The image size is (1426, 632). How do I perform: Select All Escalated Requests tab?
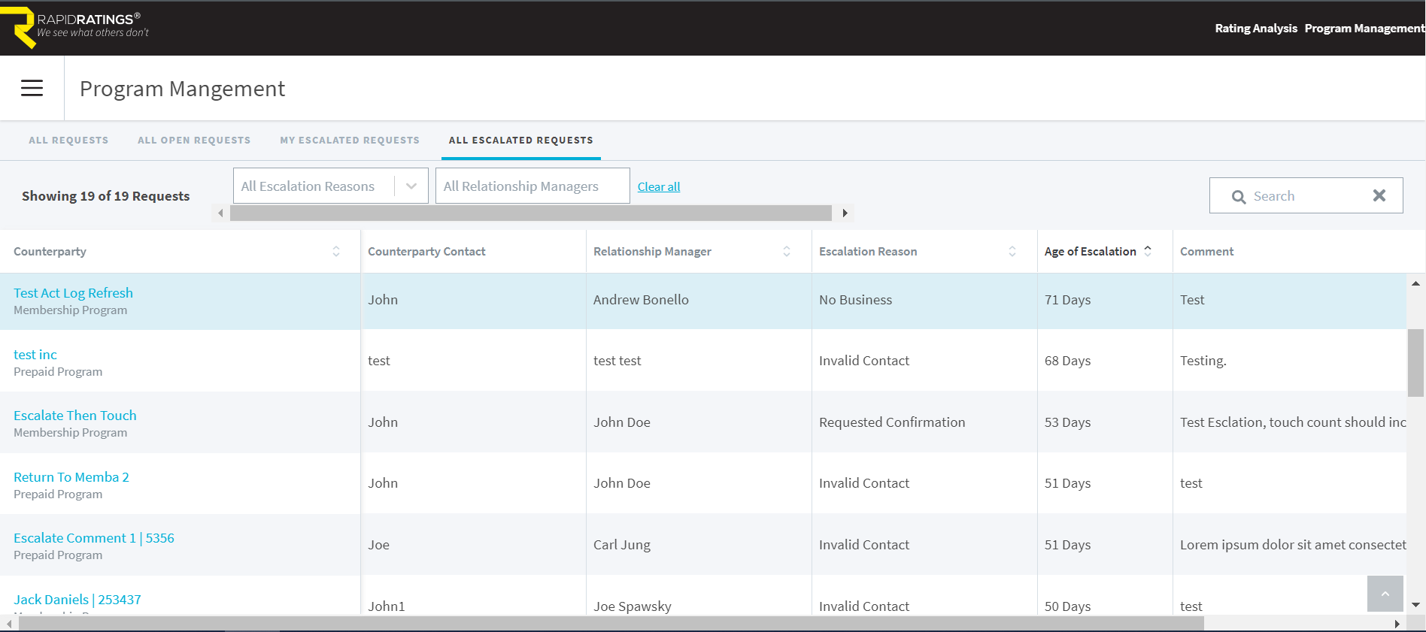click(521, 141)
